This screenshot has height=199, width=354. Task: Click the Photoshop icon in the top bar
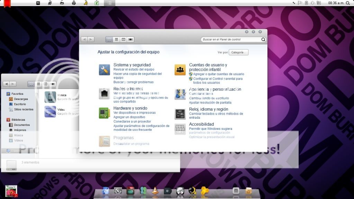click(x=38, y=3)
